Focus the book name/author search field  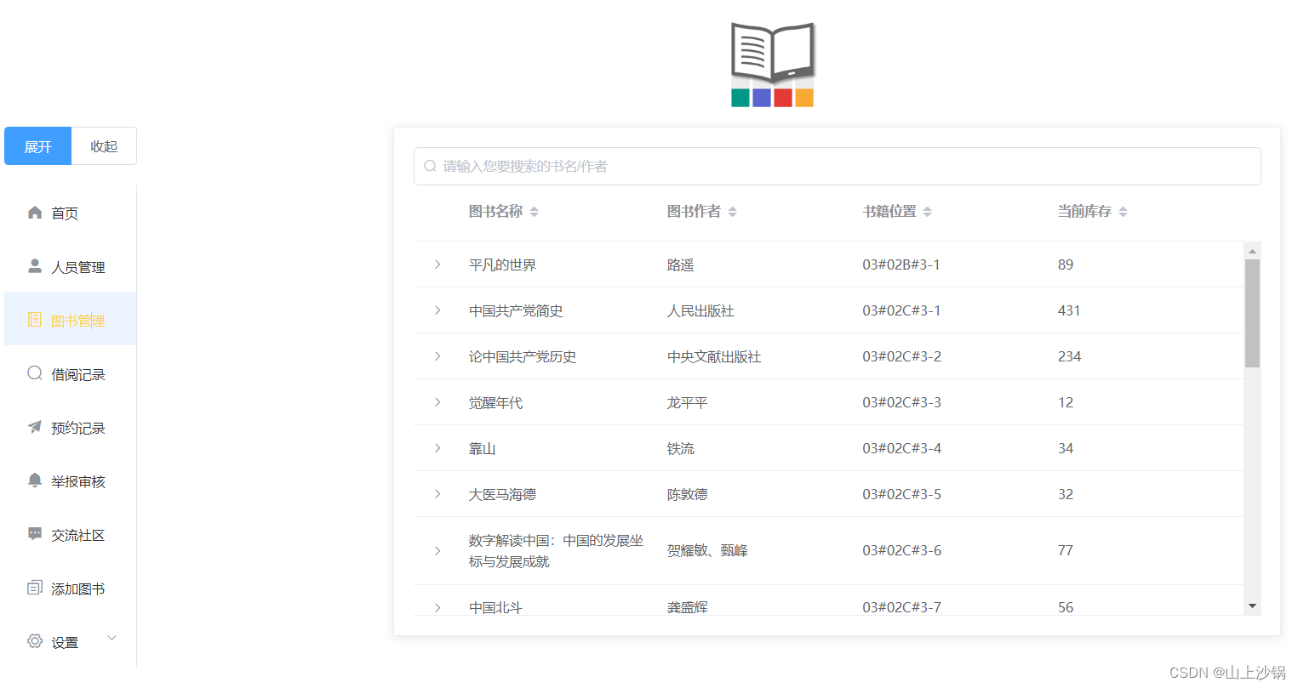(x=837, y=166)
